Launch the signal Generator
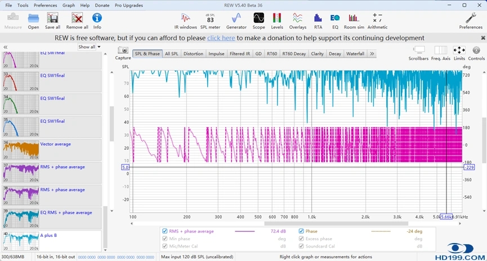 (x=236, y=21)
